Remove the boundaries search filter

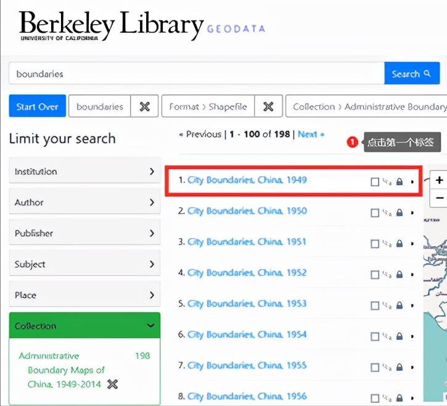[145, 107]
